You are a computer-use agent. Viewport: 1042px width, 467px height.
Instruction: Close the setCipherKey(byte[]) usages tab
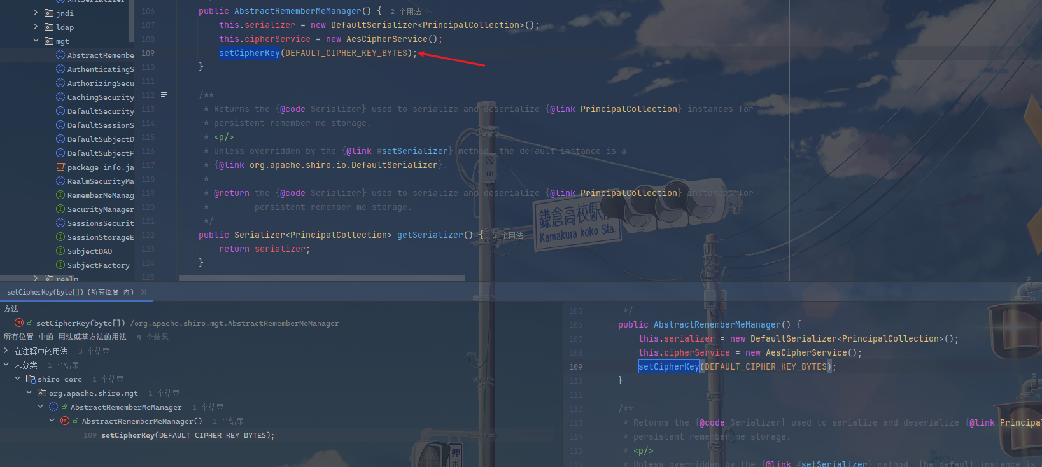144,293
